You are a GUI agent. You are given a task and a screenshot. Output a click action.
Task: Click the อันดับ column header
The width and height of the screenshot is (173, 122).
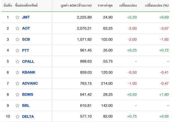pos(8,5)
